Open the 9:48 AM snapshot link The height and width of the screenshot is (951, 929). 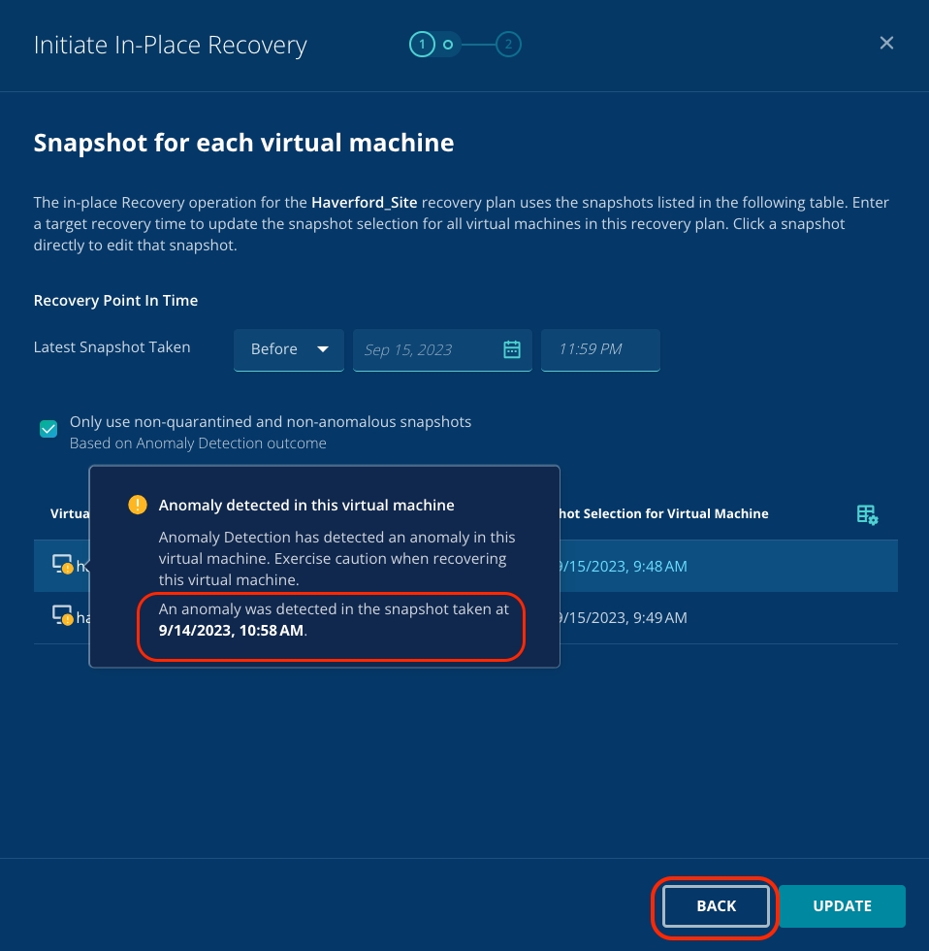(623, 566)
